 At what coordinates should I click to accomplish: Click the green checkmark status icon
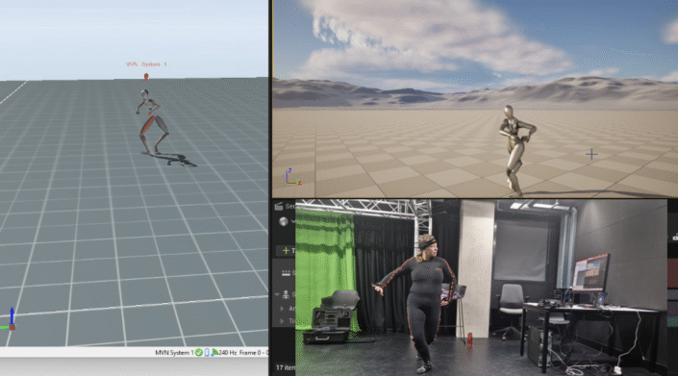click(x=199, y=353)
